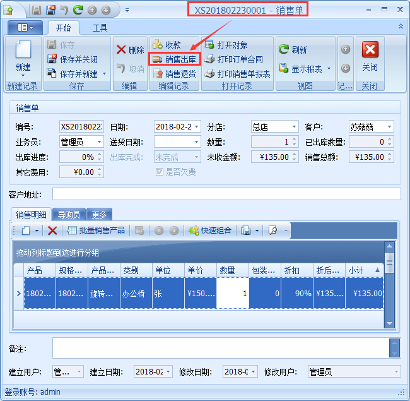The height and width of the screenshot is (401, 410).
Task: Switch to the 工具 ribbon tab
Action: tap(100, 28)
